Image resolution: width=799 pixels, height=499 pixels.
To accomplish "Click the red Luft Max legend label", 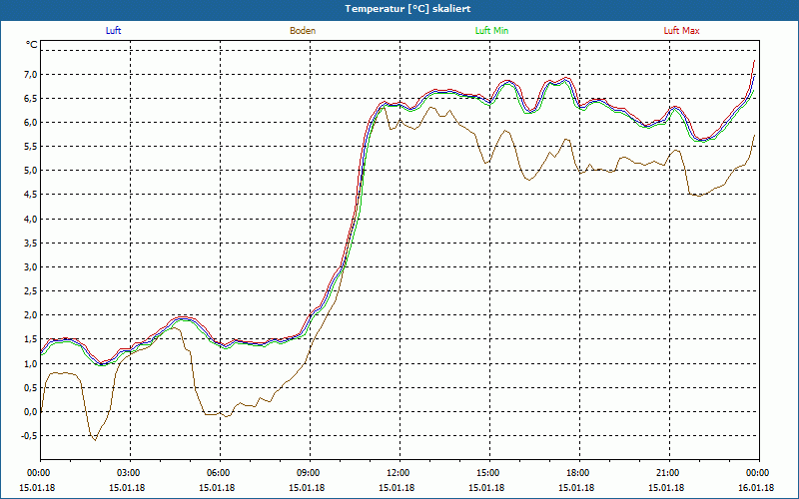I will click(681, 31).
